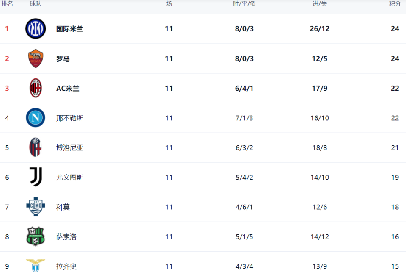406x272 pixels.
Task: Select the Juventus logo
Action: click(x=36, y=177)
